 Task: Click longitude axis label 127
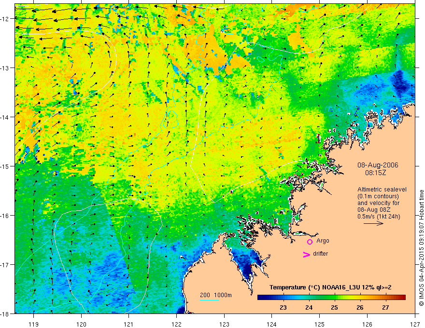click(x=415, y=324)
